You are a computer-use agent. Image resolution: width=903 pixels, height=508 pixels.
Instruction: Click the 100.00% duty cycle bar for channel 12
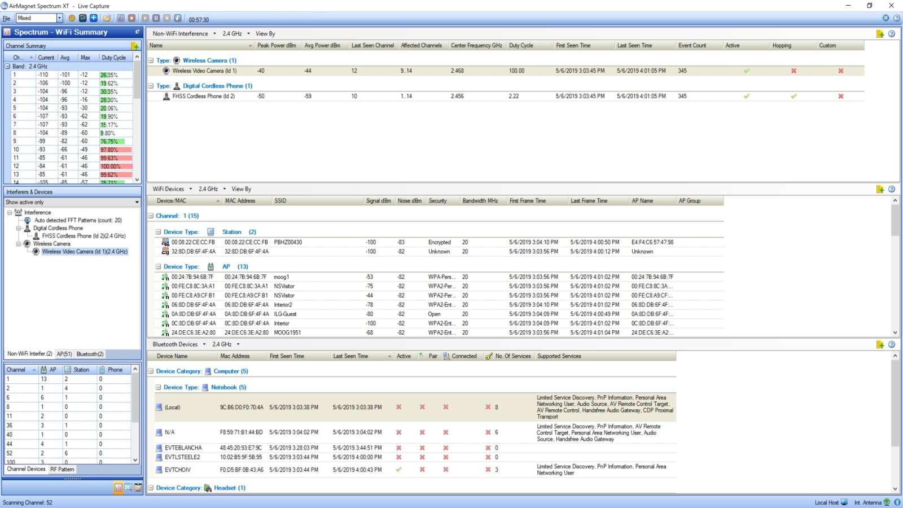click(x=116, y=167)
